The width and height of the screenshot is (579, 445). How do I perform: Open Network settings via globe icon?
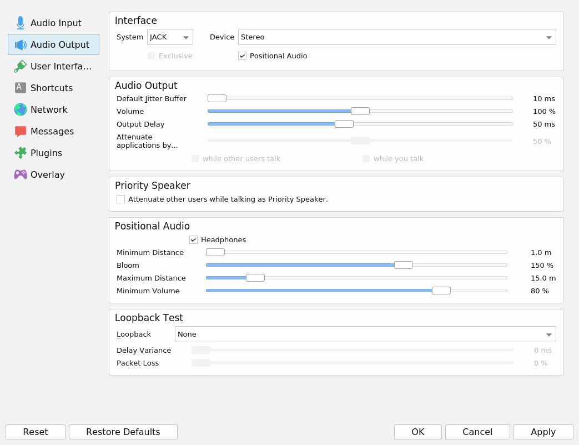(21, 109)
